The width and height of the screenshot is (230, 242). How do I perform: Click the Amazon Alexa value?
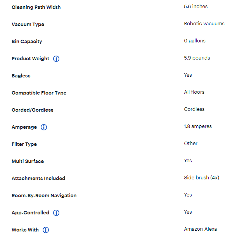click(x=200, y=229)
